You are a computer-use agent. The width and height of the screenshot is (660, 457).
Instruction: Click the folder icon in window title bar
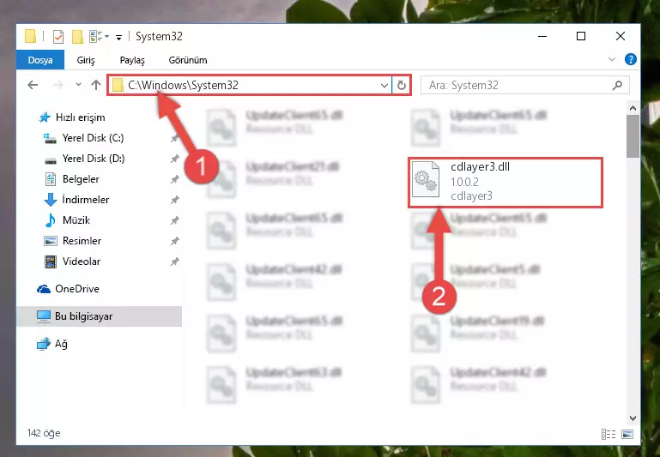pos(30,37)
